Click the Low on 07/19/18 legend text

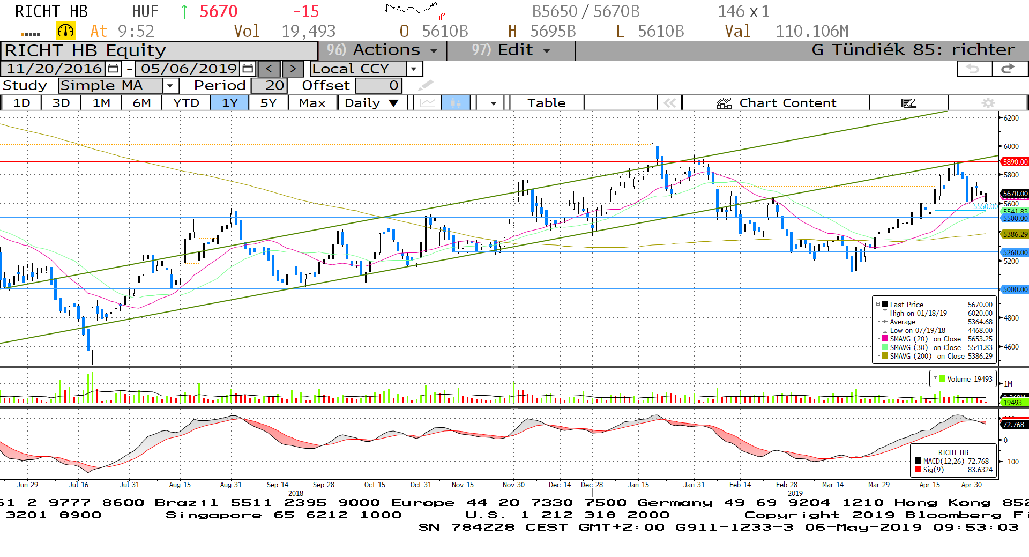[918, 330]
